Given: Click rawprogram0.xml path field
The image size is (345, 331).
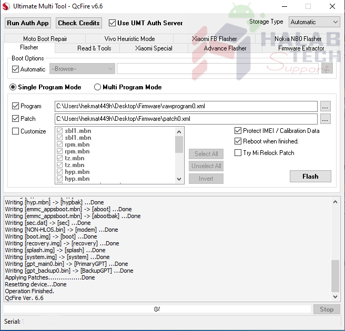Looking at the screenshot, I should tap(186, 106).
